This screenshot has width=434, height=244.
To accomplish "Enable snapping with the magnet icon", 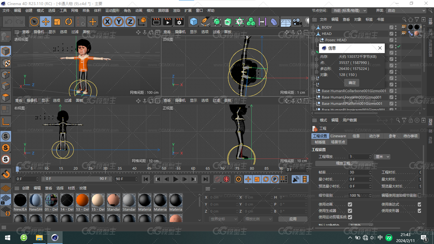I will (x=6, y=174).
